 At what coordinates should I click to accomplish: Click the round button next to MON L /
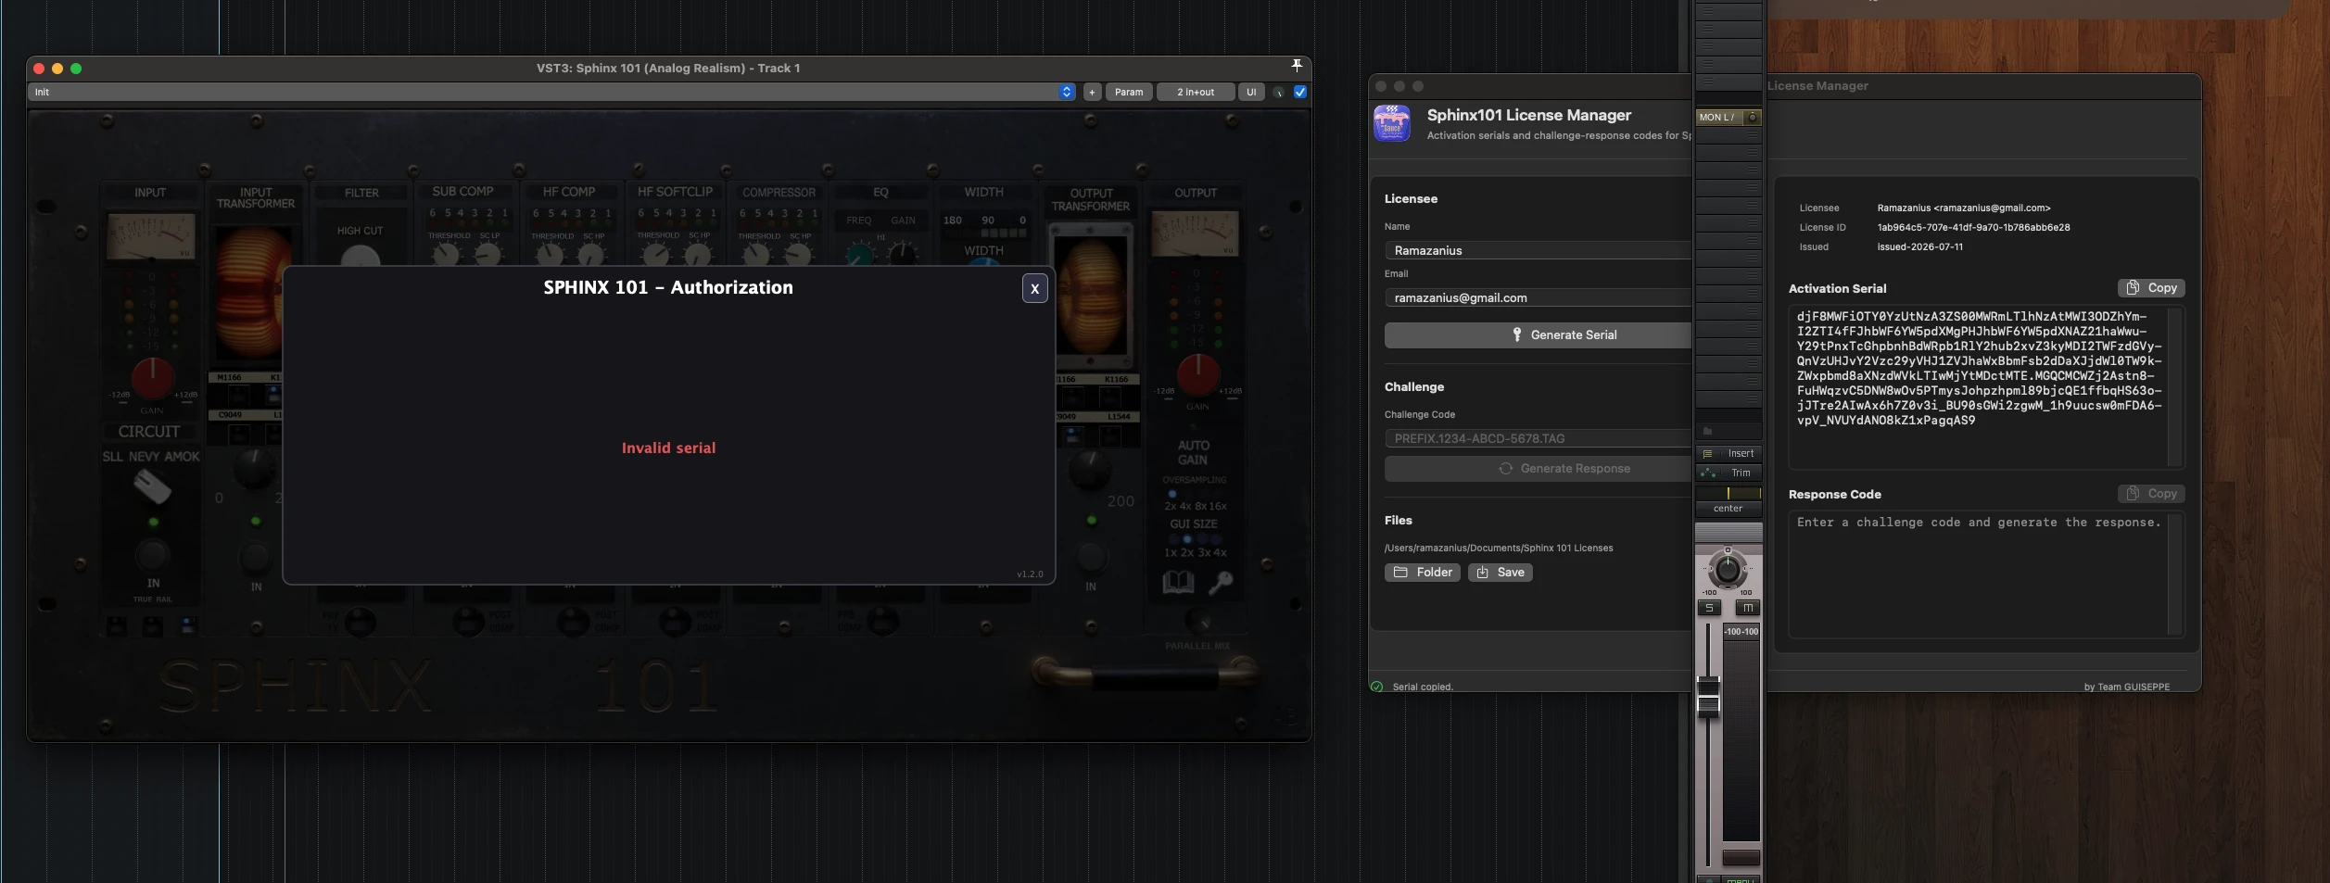tap(1752, 118)
